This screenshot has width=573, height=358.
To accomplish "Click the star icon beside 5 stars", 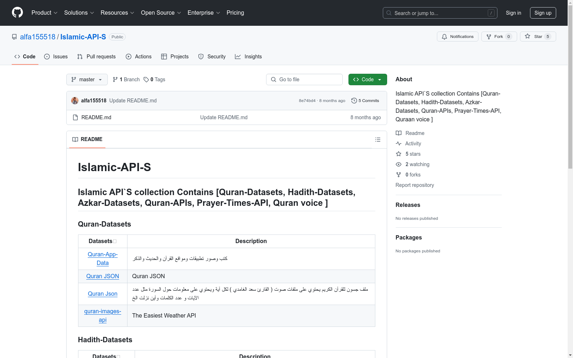I will click(x=399, y=154).
